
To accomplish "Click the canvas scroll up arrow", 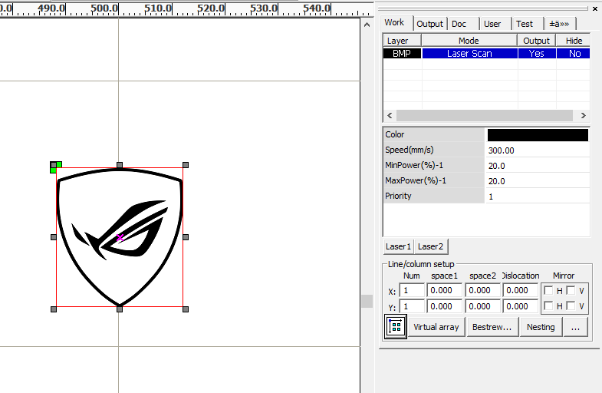I will pos(367,25).
